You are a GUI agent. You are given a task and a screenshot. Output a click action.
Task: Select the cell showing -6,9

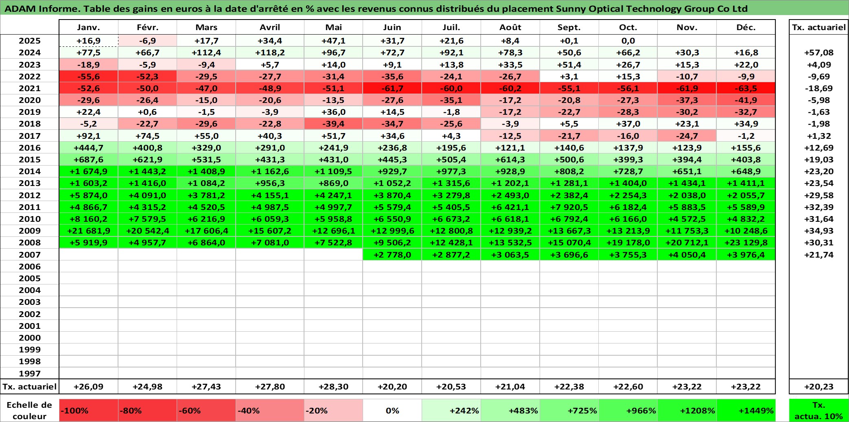coord(147,41)
